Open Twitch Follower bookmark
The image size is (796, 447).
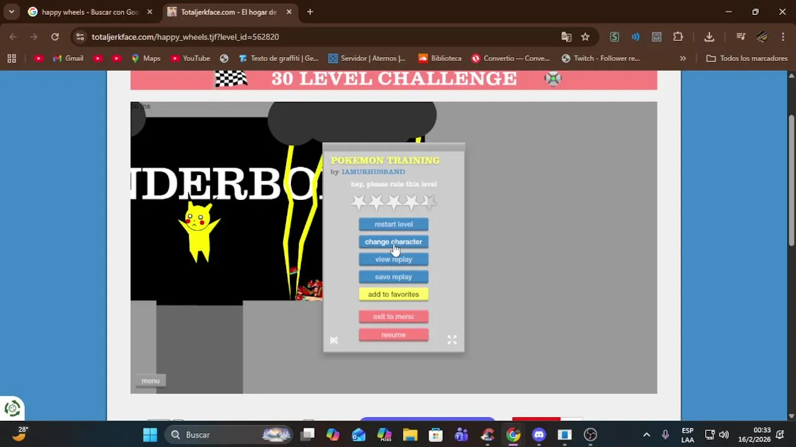(x=601, y=58)
